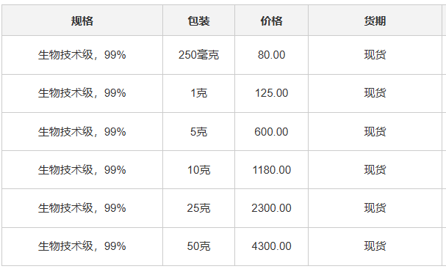Click 生物技术级，99% in the 1克 row
Image resolution: width=446 pixels, height=269 pixels.
82,93
